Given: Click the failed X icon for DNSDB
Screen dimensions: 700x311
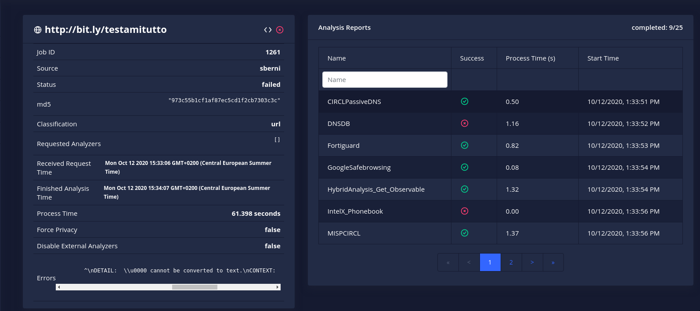Looking at the screenshot, I should click(x=465, y=123).
